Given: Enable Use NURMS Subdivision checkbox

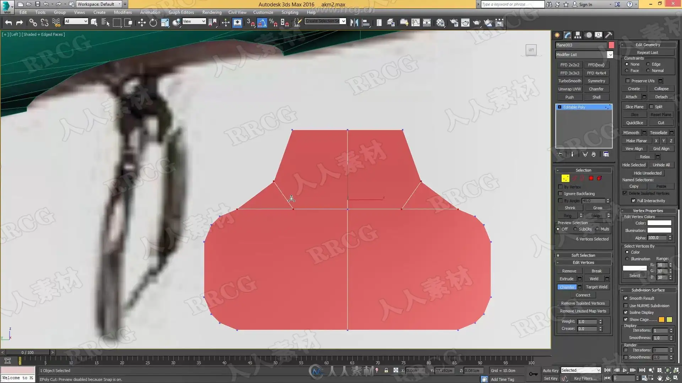Looking at the screenshot, I should click(626, 306).
